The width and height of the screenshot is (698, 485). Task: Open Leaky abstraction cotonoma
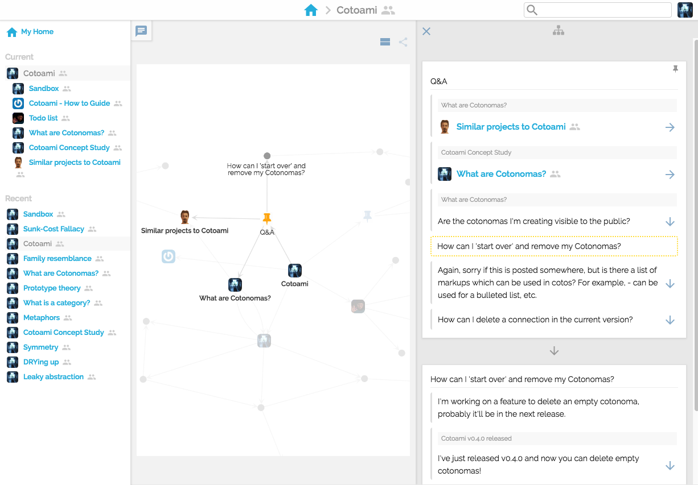(x=54, y=376)
